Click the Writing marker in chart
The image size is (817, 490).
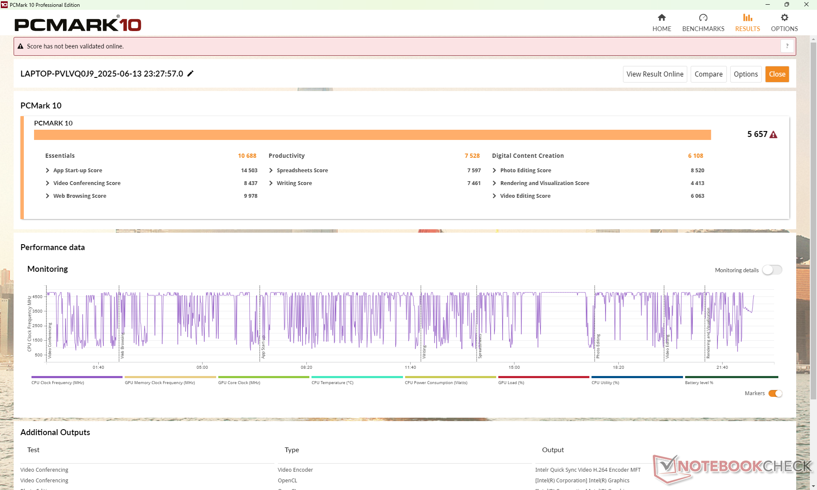(x=424, y=352)
